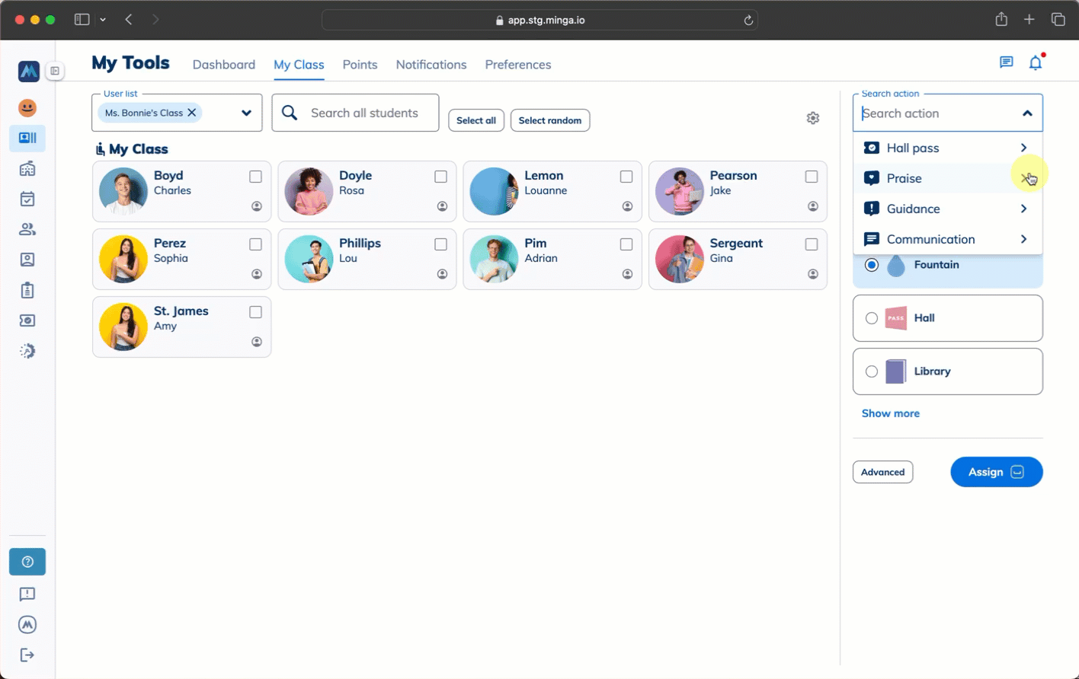Image resolution: width=1079 pixels, height=679 pixels.
Task: Select Gina Sergeant's checkbox
Action: (x=812, y=244)
